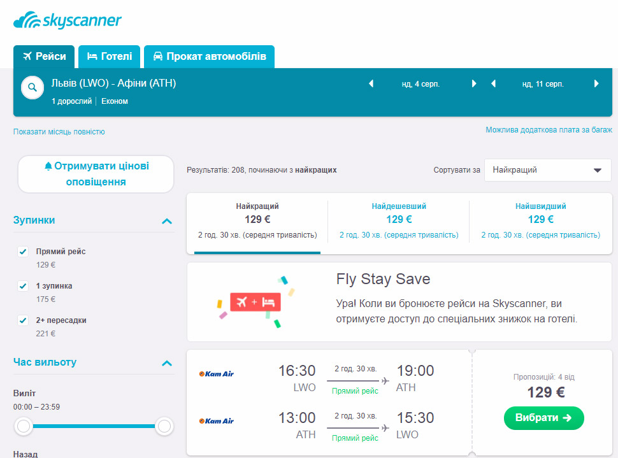Select the Найкращий 129 € sorting tab
Screen dimensions: 618x458
(257, 223)
